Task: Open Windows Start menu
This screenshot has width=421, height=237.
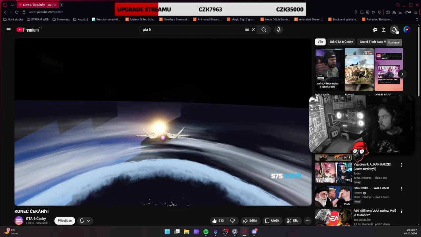Action: pos(167,232)
